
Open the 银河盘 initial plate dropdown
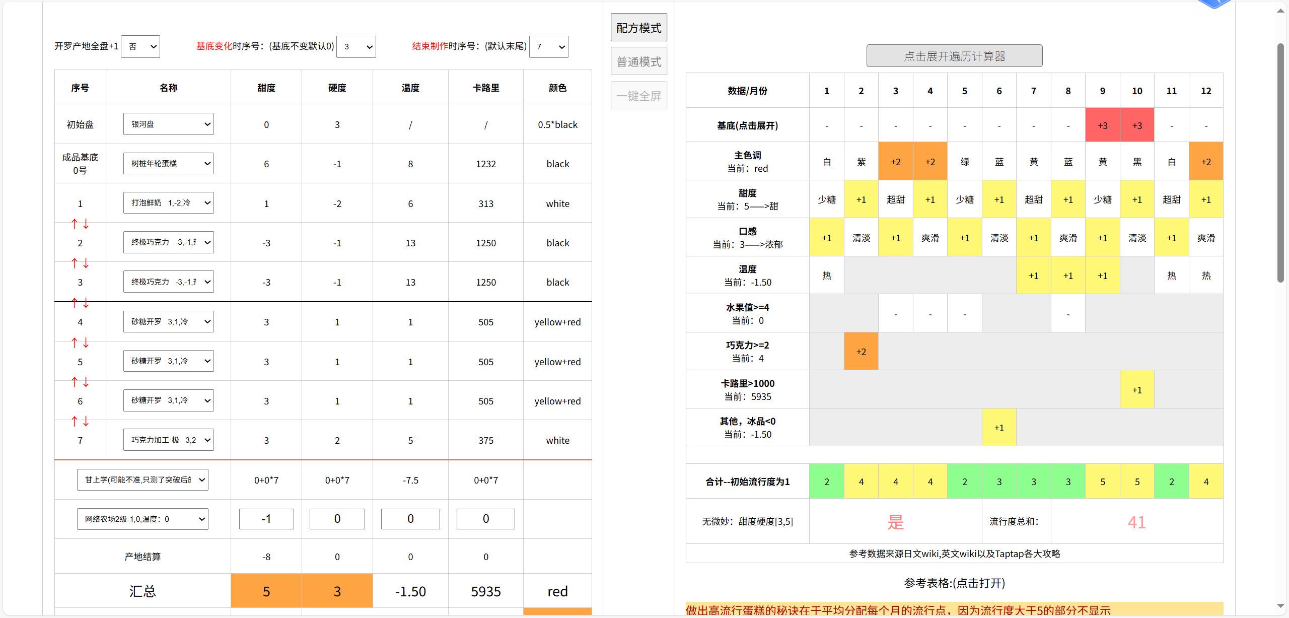(x=168, y=124)
